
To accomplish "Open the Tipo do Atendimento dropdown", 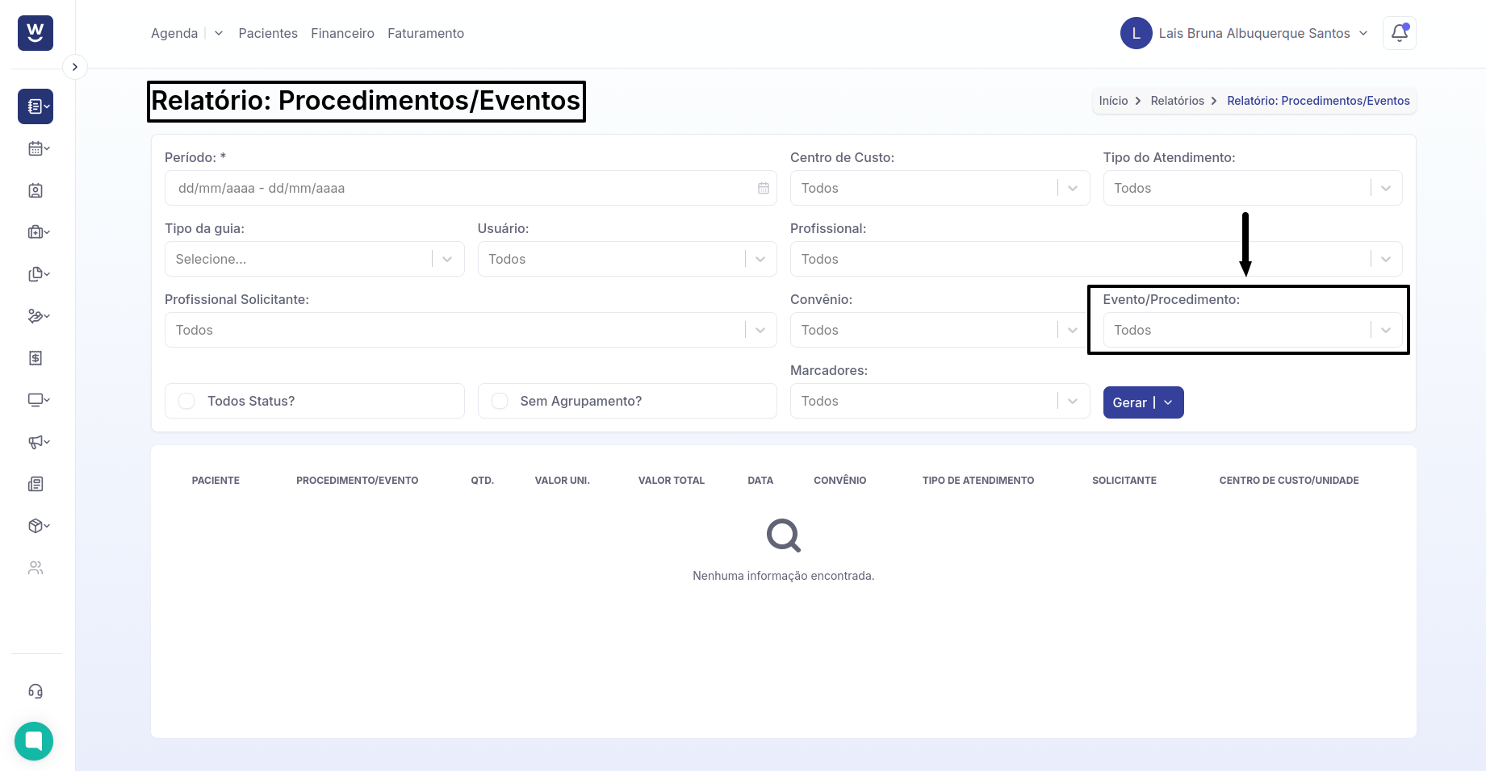I will point(1253,188).
